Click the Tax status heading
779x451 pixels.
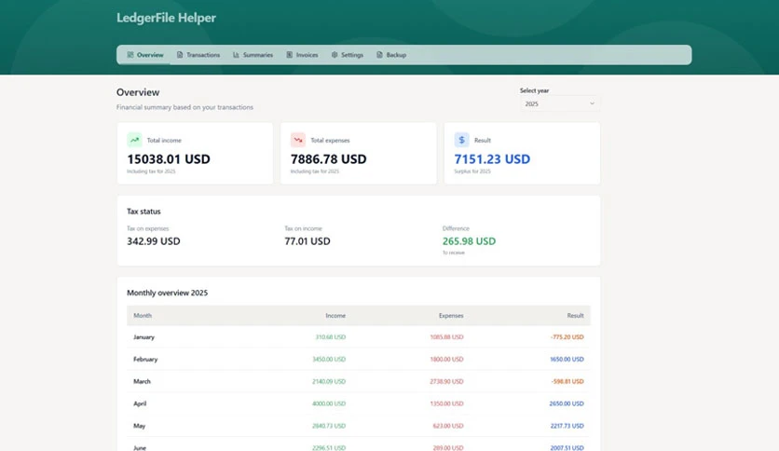click(x=143, y=212)
